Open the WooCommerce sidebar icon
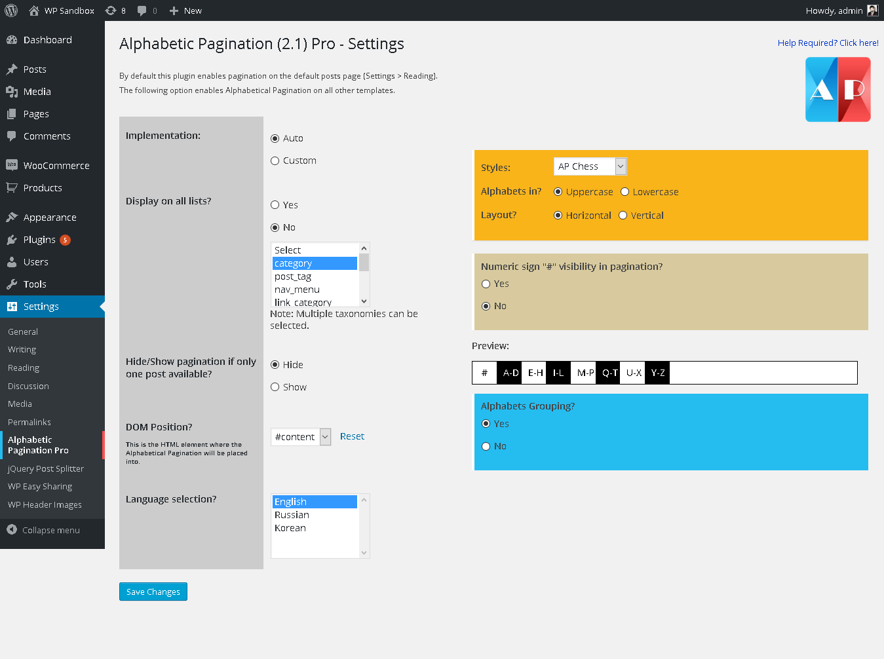Screen dimensions: 884x659 (x=12, y=166)
